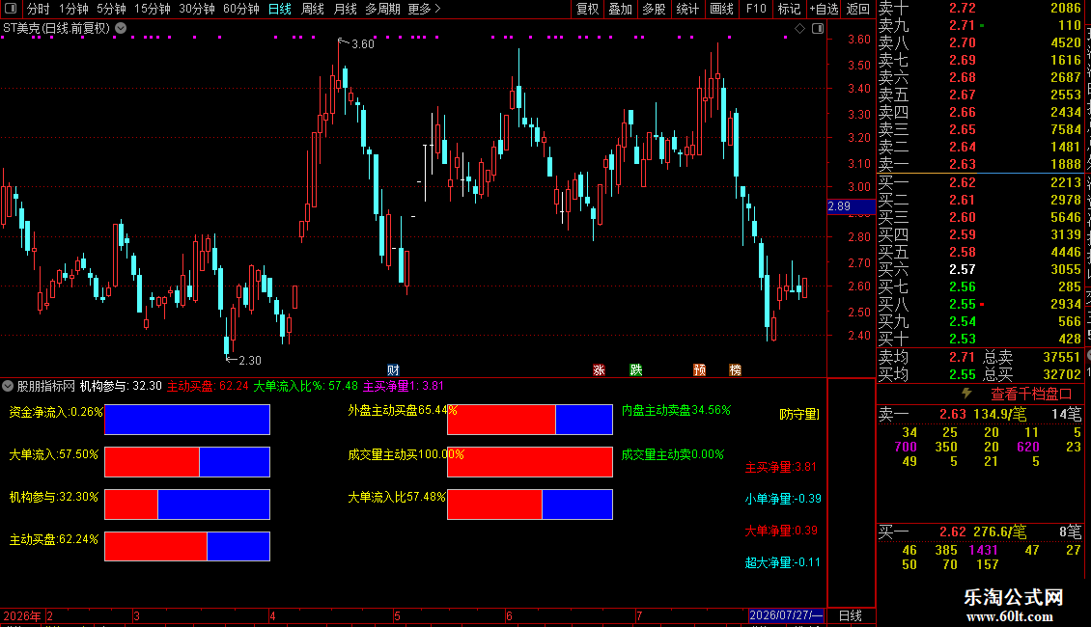Click the 涨 marker on the time axis
The height and width of the screenshot is (627, 1091).
coord(599,369)
